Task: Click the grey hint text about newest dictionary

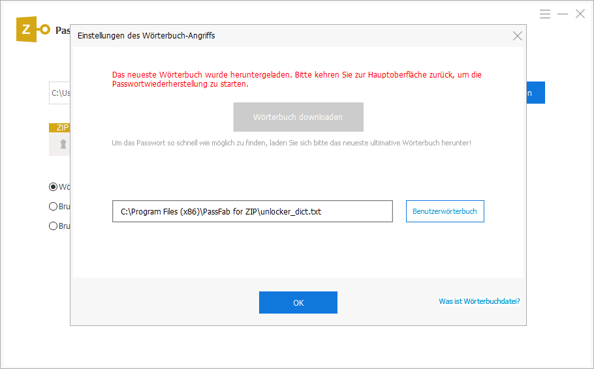Action: click(291, 143)
